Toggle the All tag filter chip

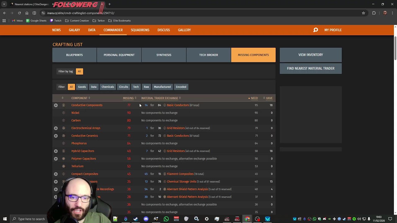click(79, 72)
